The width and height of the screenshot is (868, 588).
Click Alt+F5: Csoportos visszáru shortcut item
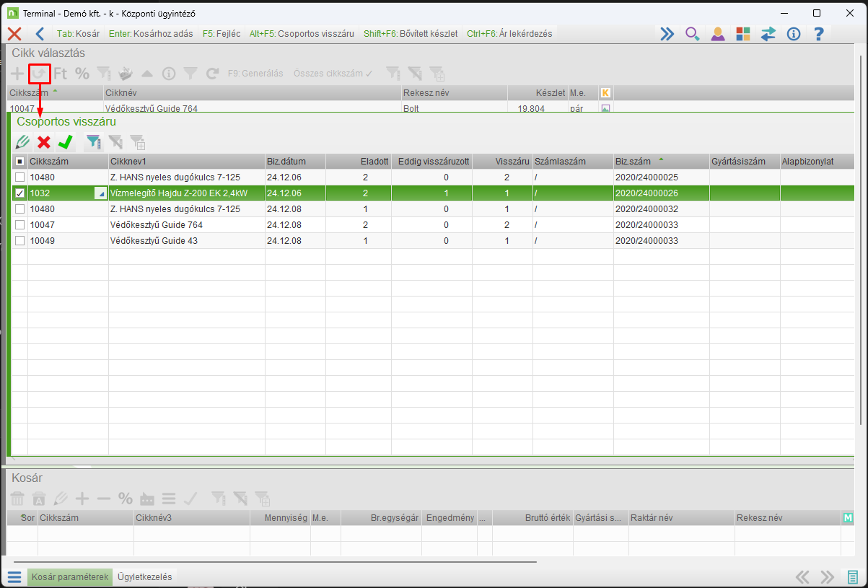point(302,33)
